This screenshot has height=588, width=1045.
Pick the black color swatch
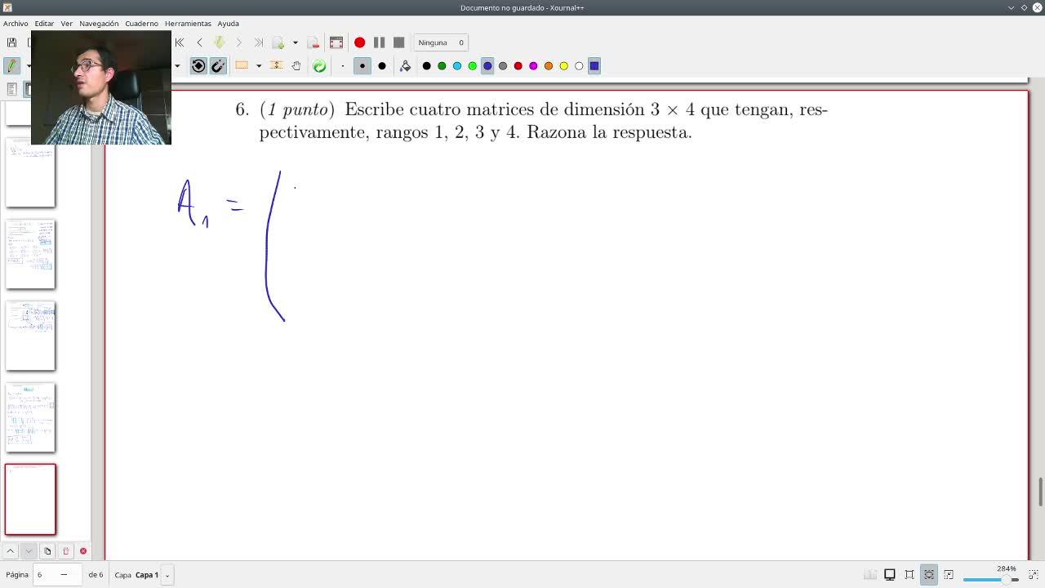pyautogui.click(x=426, y=66)
